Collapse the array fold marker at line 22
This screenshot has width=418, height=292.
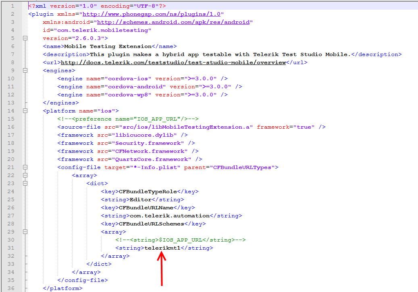click(25, 175)
